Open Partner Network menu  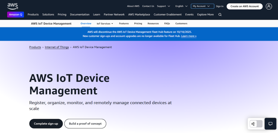pos(114,15)
